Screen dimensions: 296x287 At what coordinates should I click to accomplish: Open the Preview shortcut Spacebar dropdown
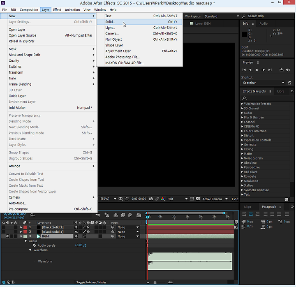tap(264, 83)
